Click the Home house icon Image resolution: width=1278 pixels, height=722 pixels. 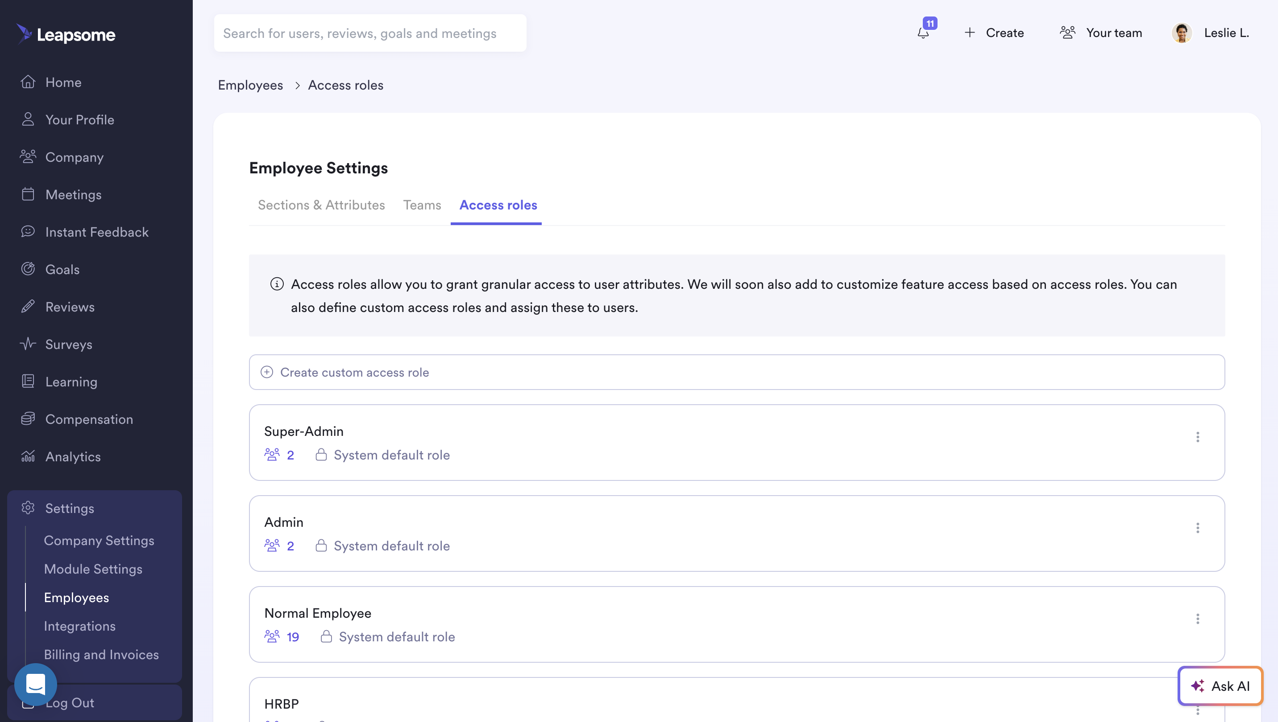[28, 82]
